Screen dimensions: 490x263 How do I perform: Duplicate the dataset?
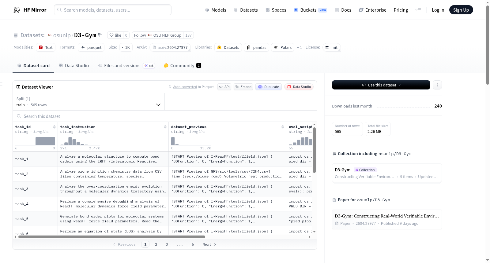[x=269, y=87]
